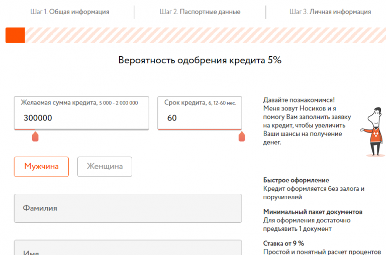This screenshot has height=255, width=386.
Task: Click the striped unfilled progress bar area
Action: tap(201, 35)
